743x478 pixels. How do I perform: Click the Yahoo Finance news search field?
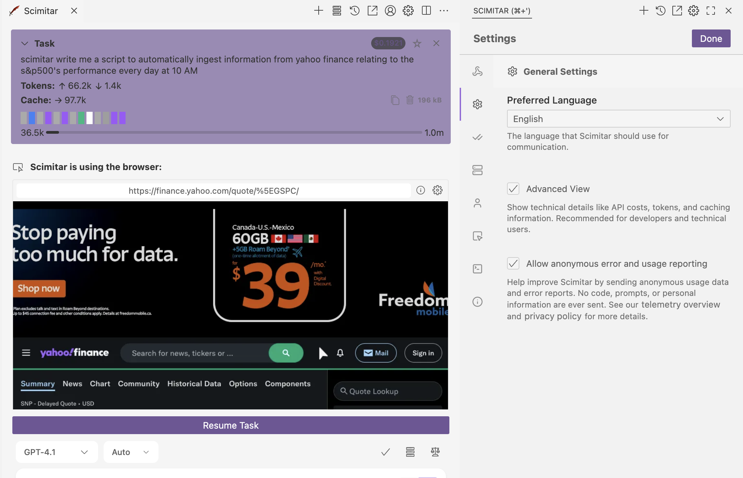pyautogui.click(x=195, y=353)
